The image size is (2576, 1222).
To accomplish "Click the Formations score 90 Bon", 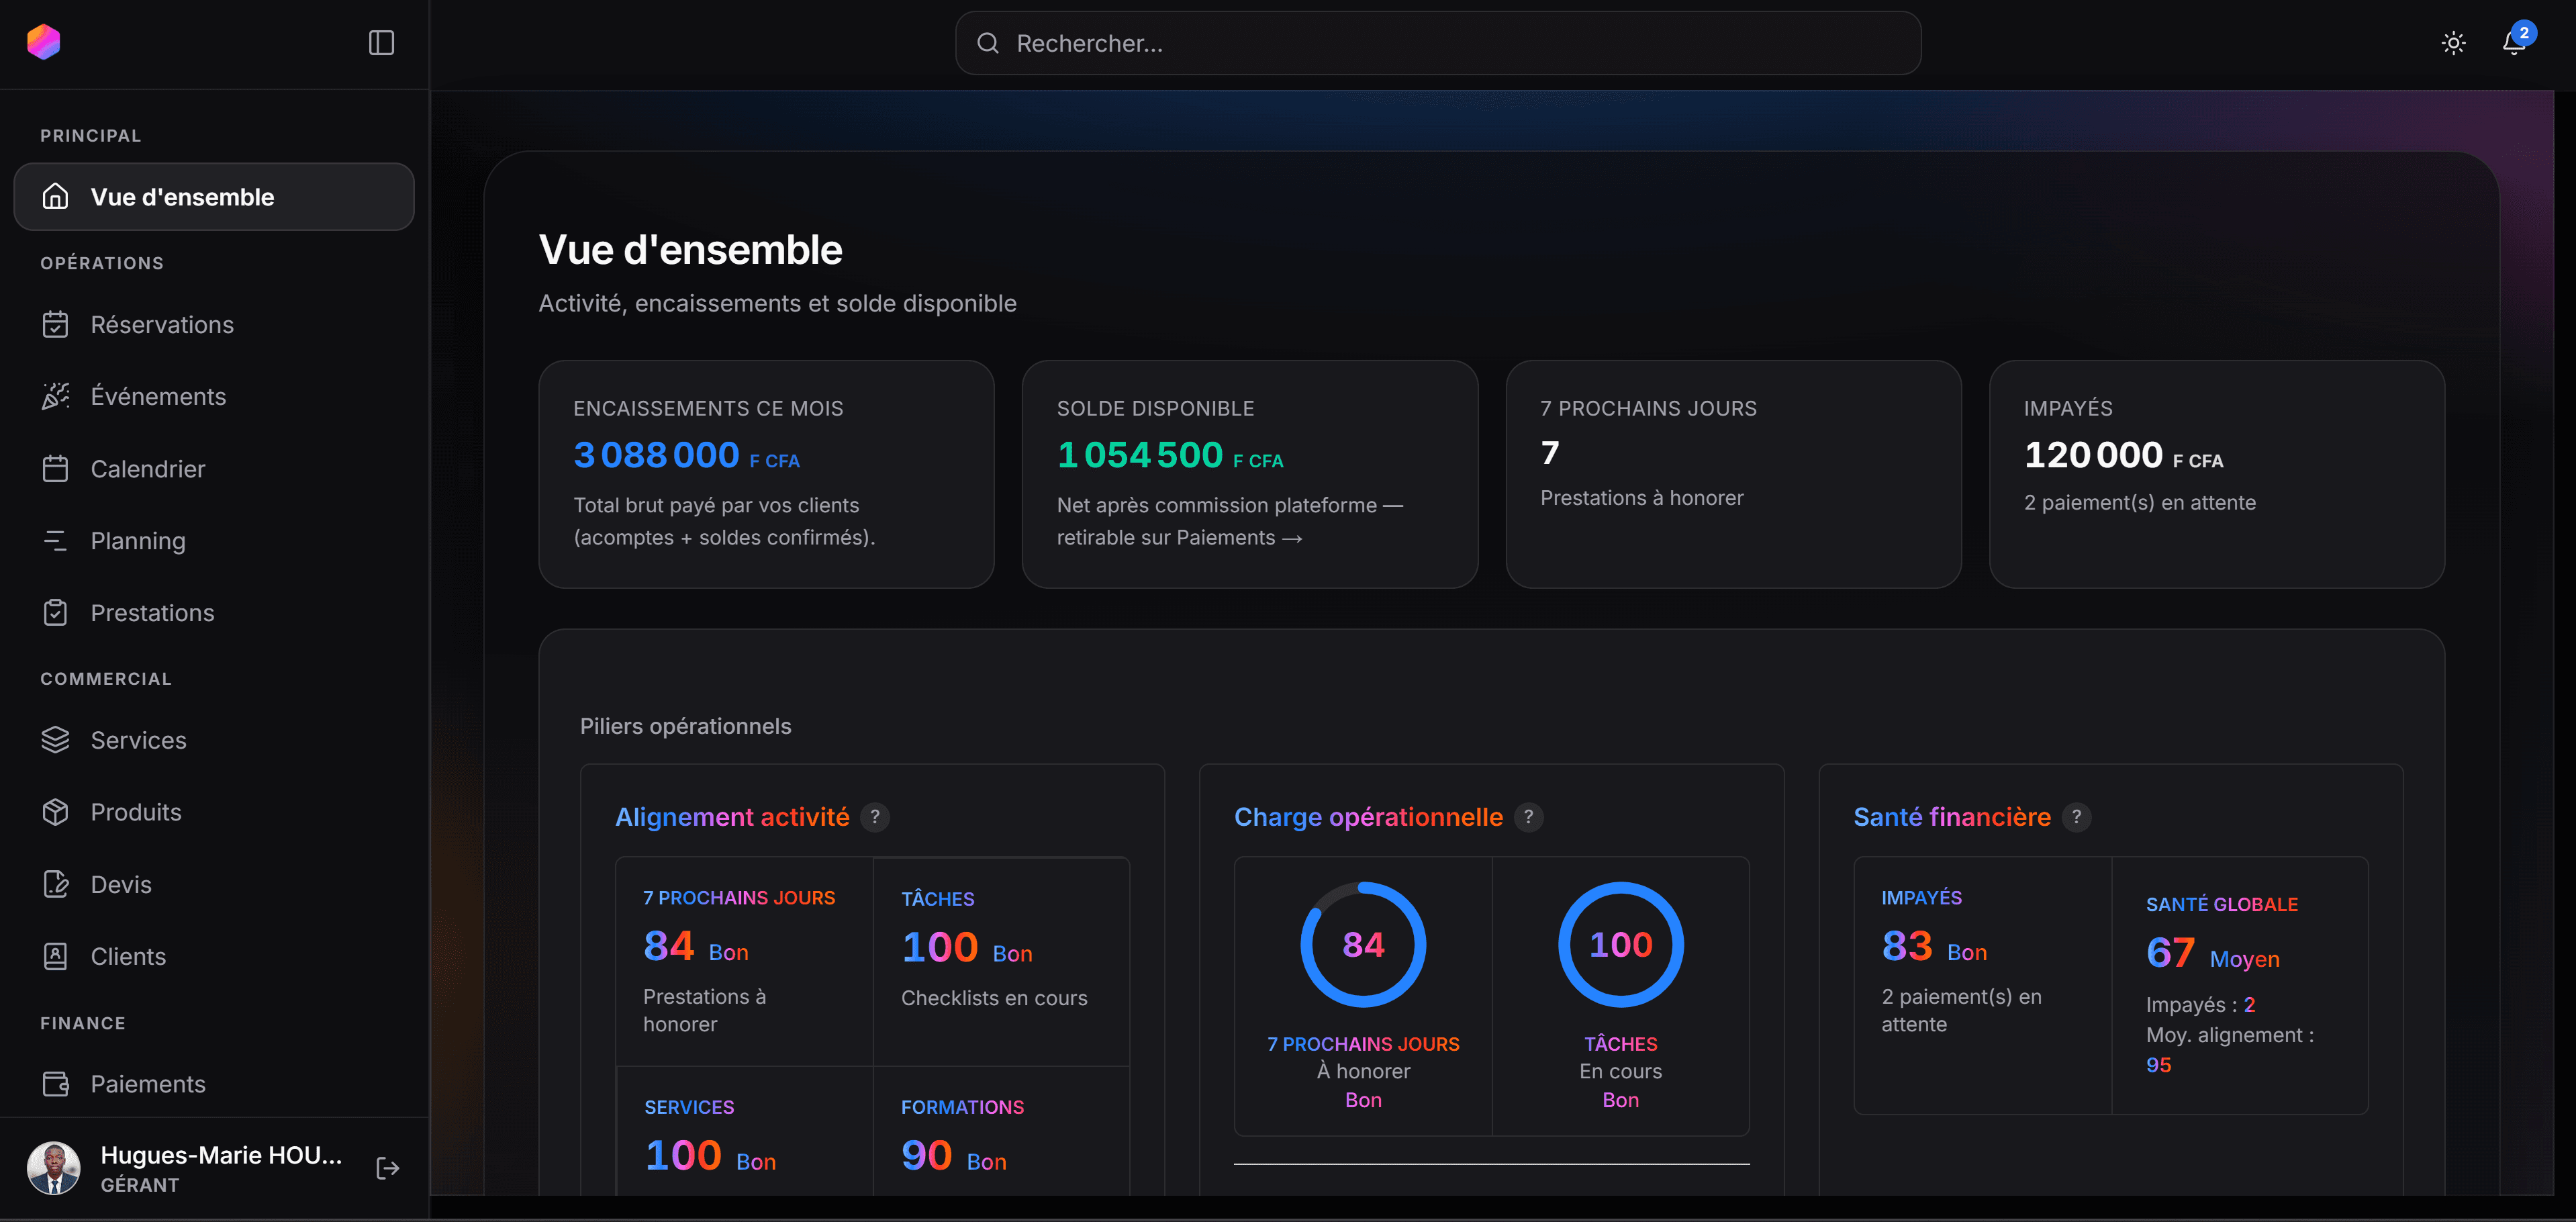I will 954,1155.
